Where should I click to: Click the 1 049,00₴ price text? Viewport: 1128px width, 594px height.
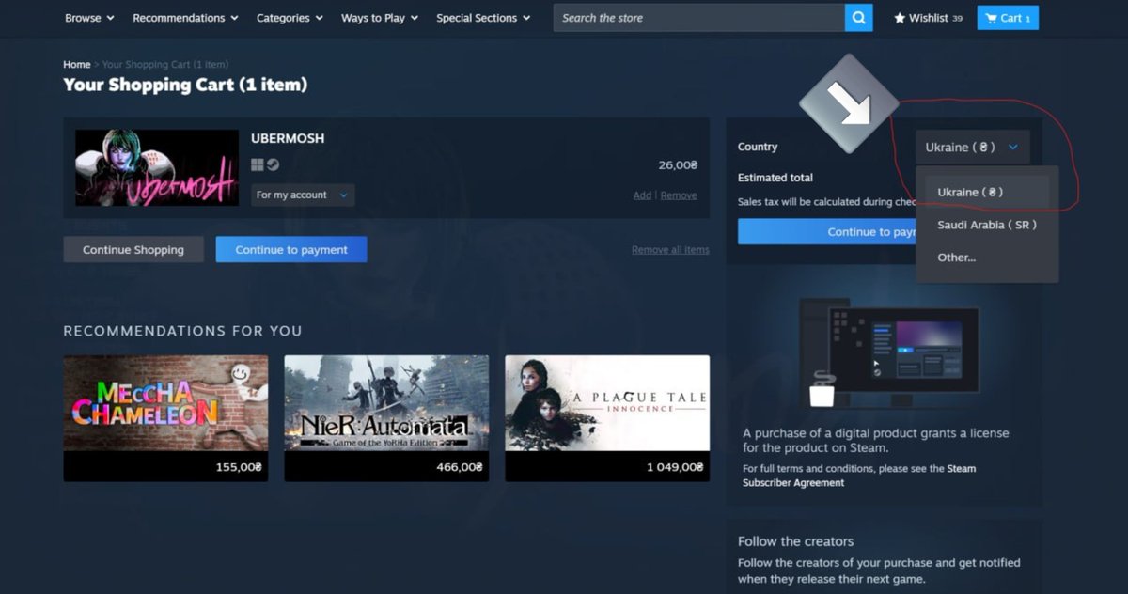point(675,467)
